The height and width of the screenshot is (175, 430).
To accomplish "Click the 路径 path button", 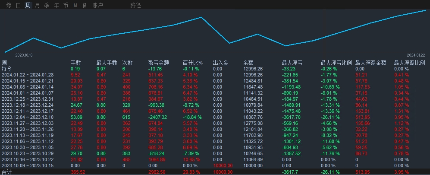I will [x=135, y=5].
